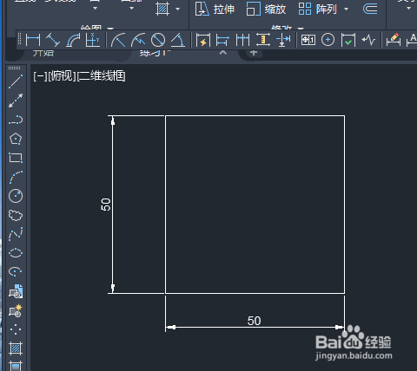Image resolution: width=417 pixels, height=371 pixels.
Task: Open the dimension Inspection tool
Action: click(x=348, y=40)
